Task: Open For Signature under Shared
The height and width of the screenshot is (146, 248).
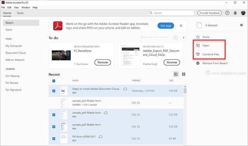Action: coord(14,90)
